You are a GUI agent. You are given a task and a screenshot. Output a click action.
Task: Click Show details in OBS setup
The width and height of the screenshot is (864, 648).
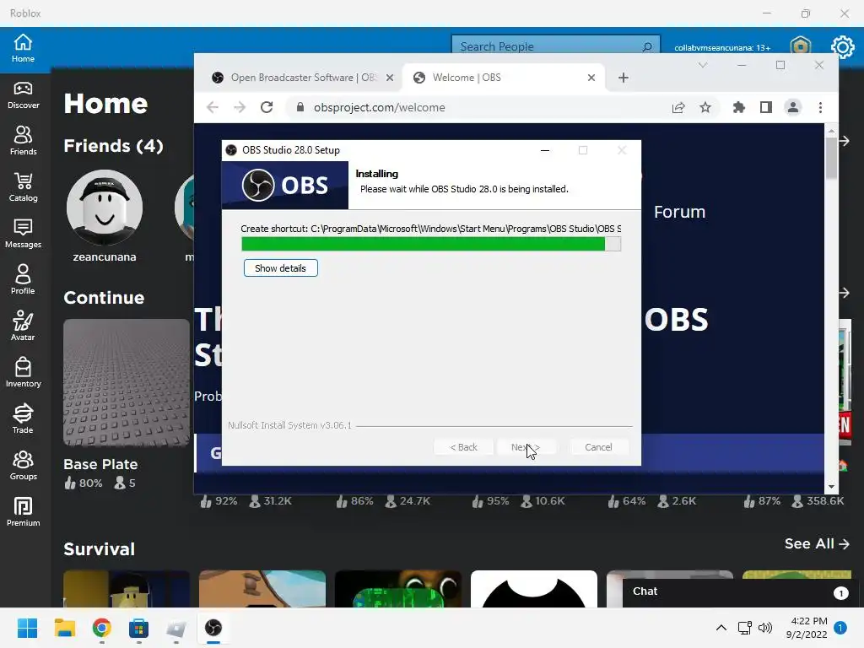coord(280,268)
